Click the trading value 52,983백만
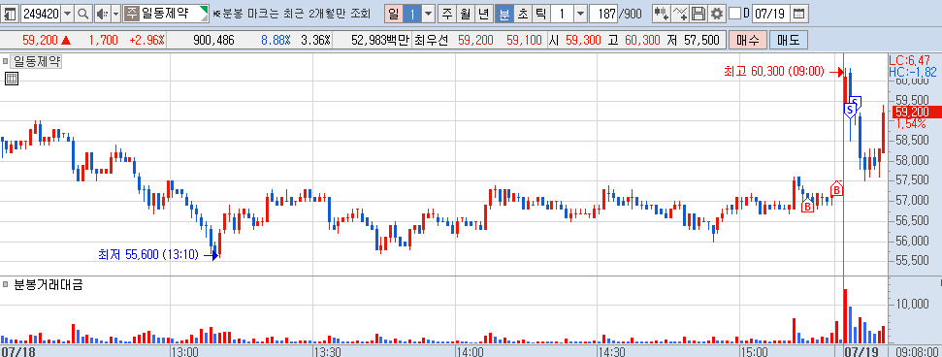 coord(379,41)
